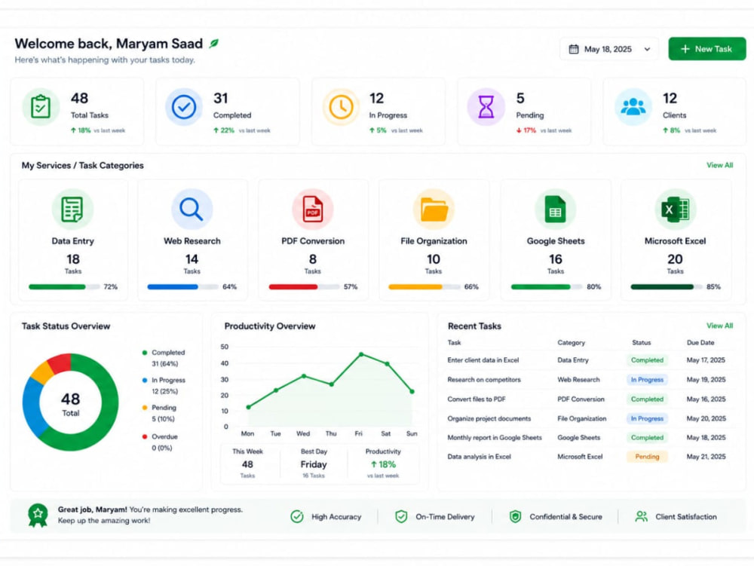Select the Due Date column header
Viewport: 754px width, 566px height.
pyautogui.click(x=700, y=343)
